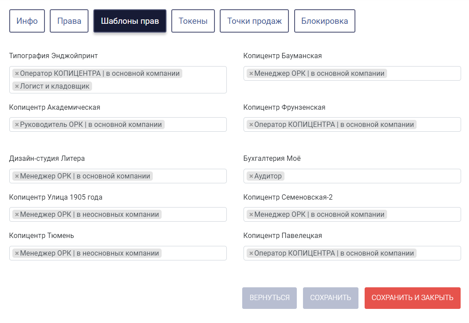Open the Копицентр Тюмень template selector
Image resolution: width=469 pixels, height=323 pixels.
pyautogui.click(x=118, y=253)
